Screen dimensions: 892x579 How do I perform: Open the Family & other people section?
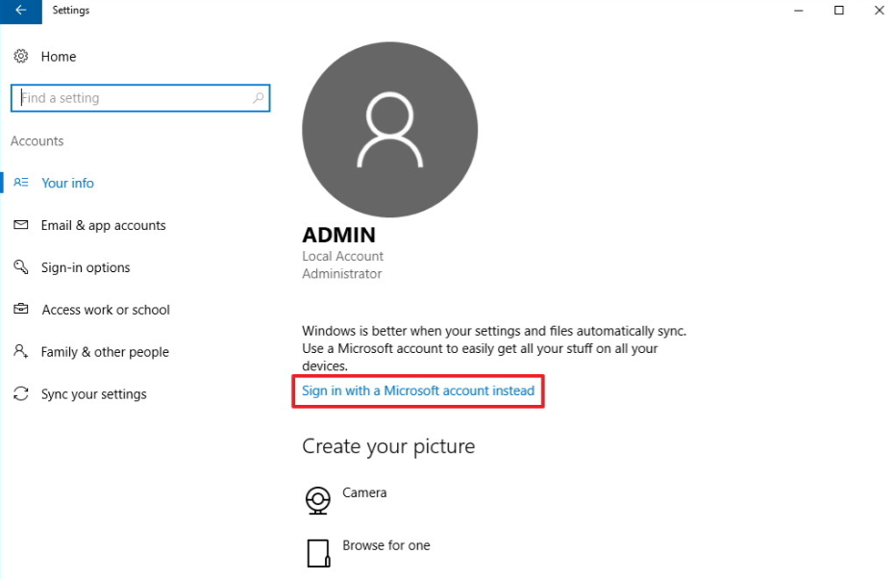pos(105,352)
